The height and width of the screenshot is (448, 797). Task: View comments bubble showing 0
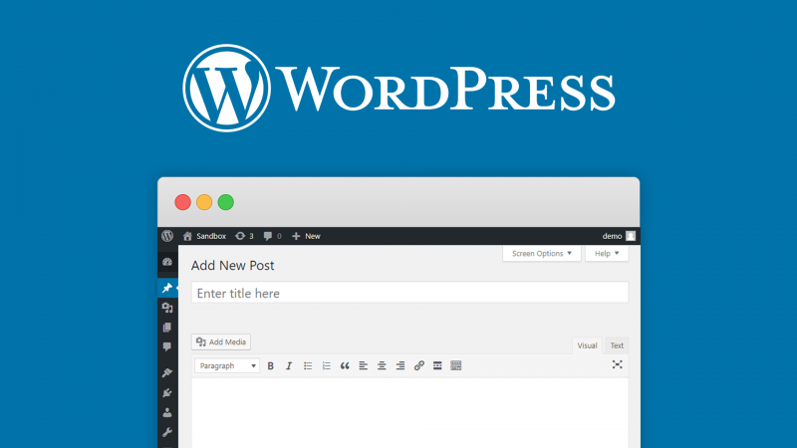[272, 236]
